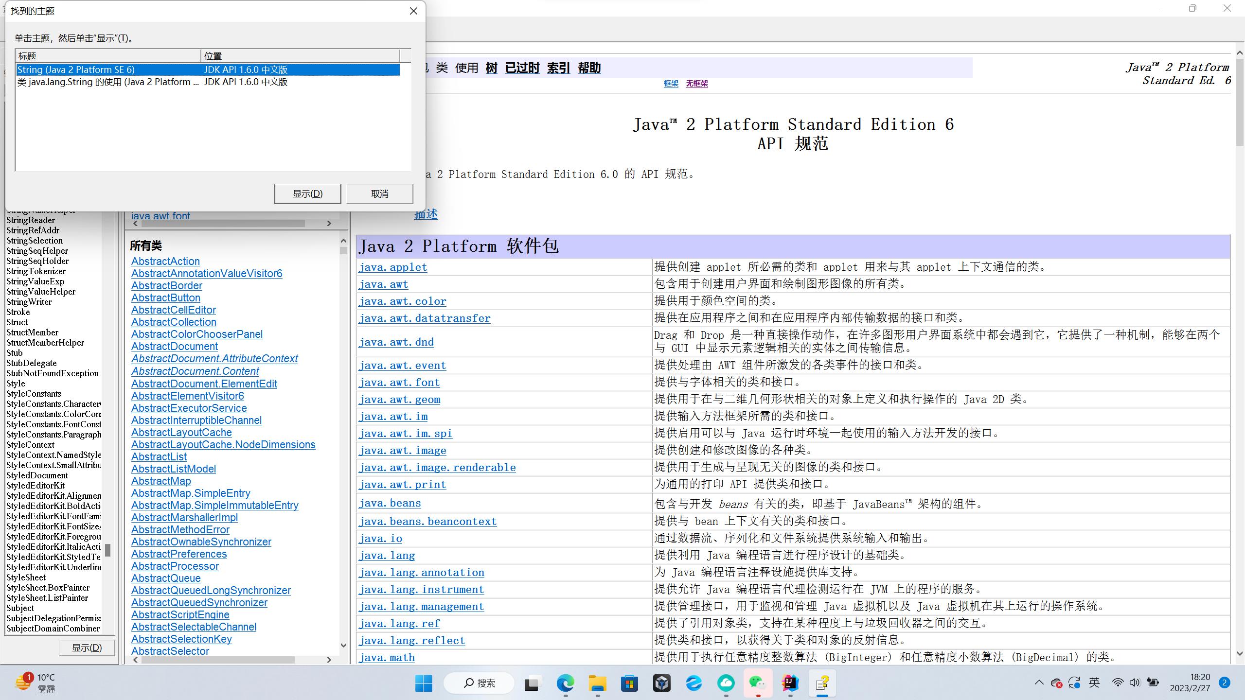Click the CHM help viewer taskbar icon

tap(822, 683)
